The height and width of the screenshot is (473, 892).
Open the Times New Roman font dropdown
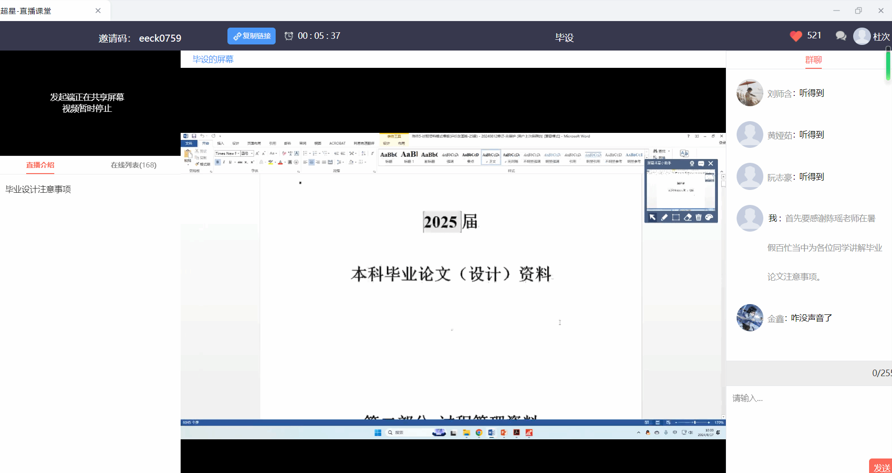click(238, 153)
